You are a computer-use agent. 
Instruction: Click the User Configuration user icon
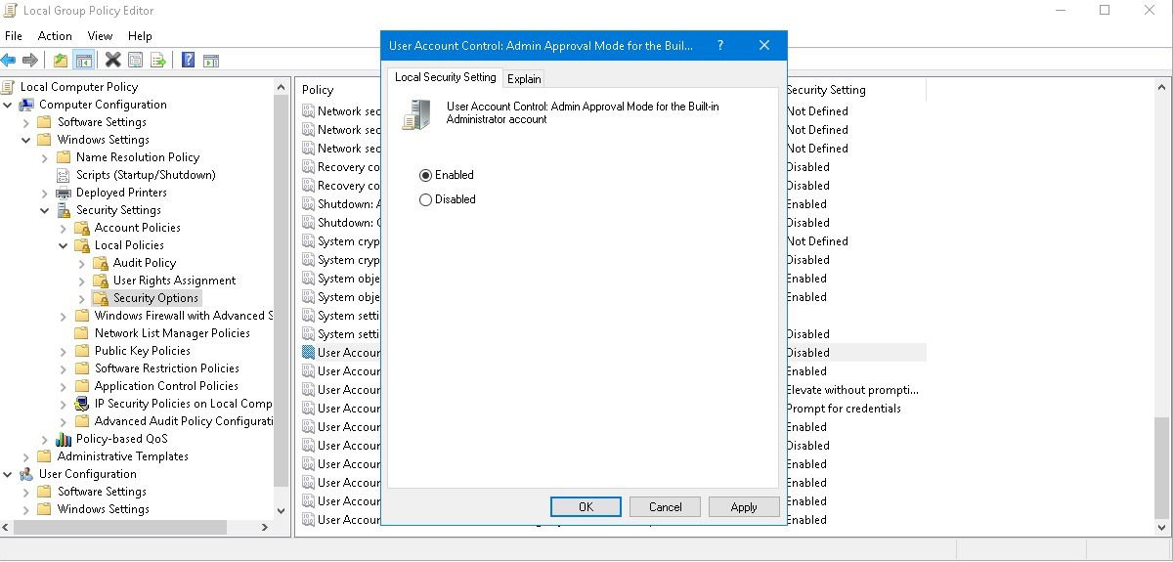(28, 474)
